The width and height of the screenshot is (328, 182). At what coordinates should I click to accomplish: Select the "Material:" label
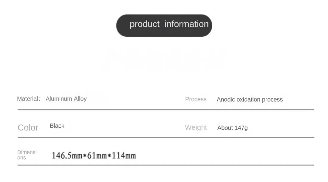[x=28, y=99]
